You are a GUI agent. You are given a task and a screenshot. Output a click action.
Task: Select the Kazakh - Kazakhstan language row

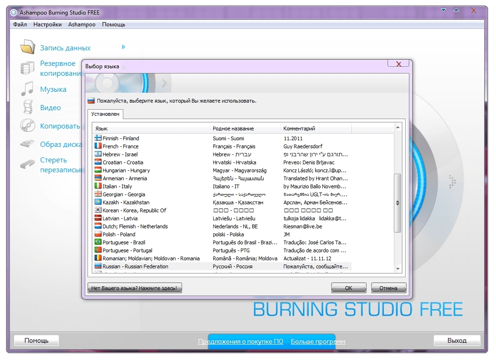(223, 202)
